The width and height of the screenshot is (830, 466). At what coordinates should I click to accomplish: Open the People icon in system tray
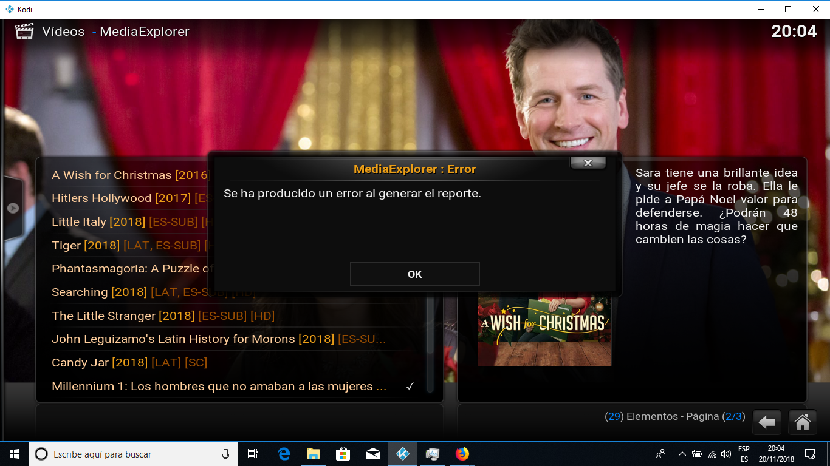(661, 454)
